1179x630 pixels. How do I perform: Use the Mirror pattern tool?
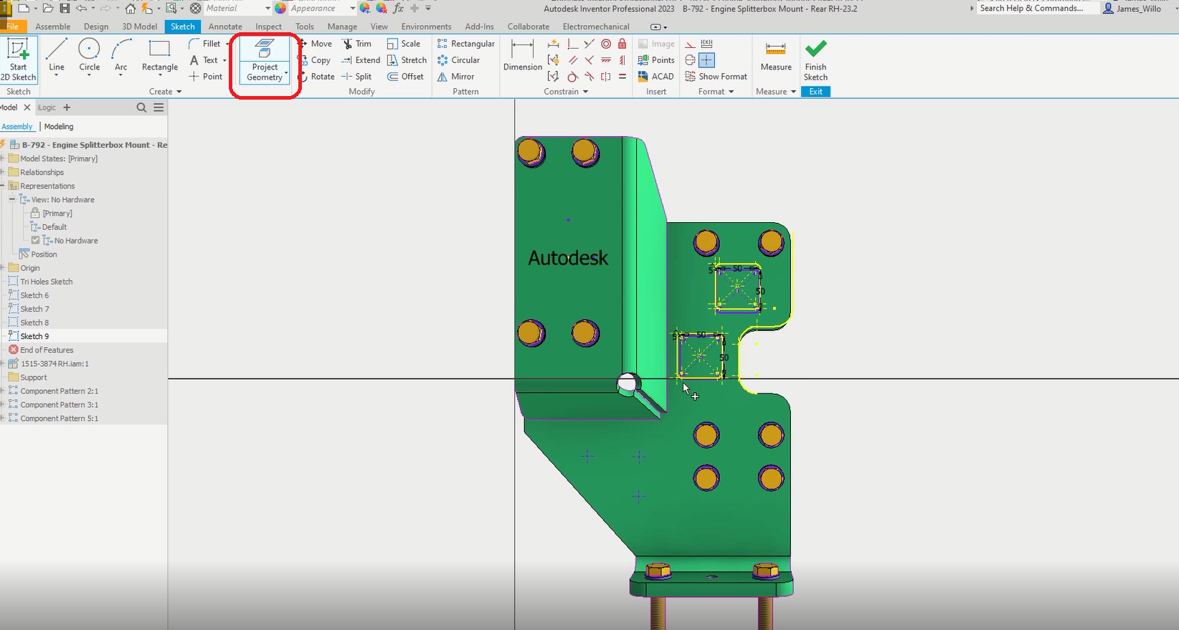455,77
